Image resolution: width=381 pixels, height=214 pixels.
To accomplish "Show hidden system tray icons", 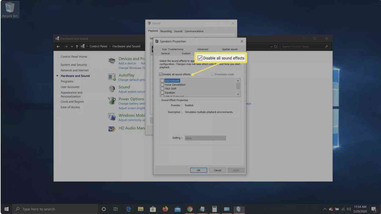I will pyautogui.click(x=325, y=209).
